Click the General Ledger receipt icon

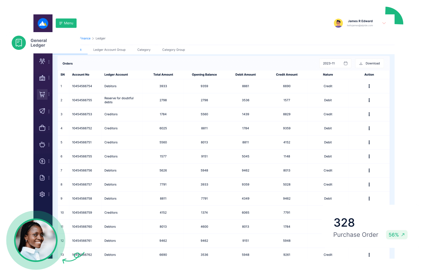tap(19, 43)
